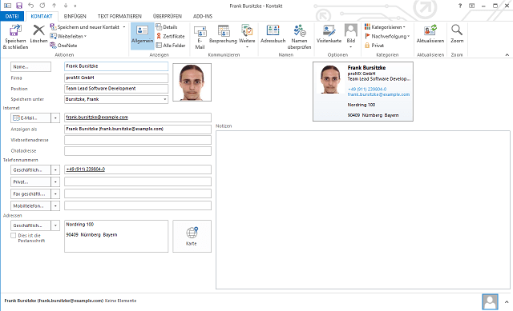Go to next item arrow
Image resolution: width=513 pixels, height=311 pixels.
66,6
